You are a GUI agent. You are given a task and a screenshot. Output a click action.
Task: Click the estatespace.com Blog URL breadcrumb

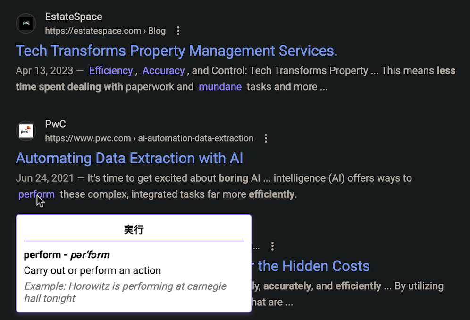tap(105, 31)
